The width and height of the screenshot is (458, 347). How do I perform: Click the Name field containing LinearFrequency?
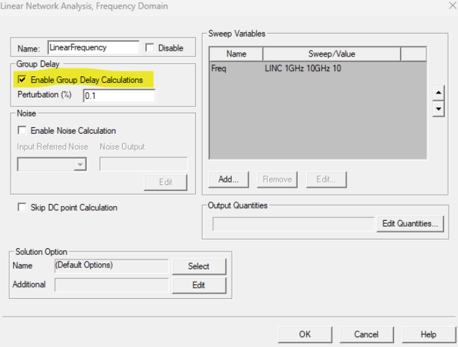(x=92, y=48)
